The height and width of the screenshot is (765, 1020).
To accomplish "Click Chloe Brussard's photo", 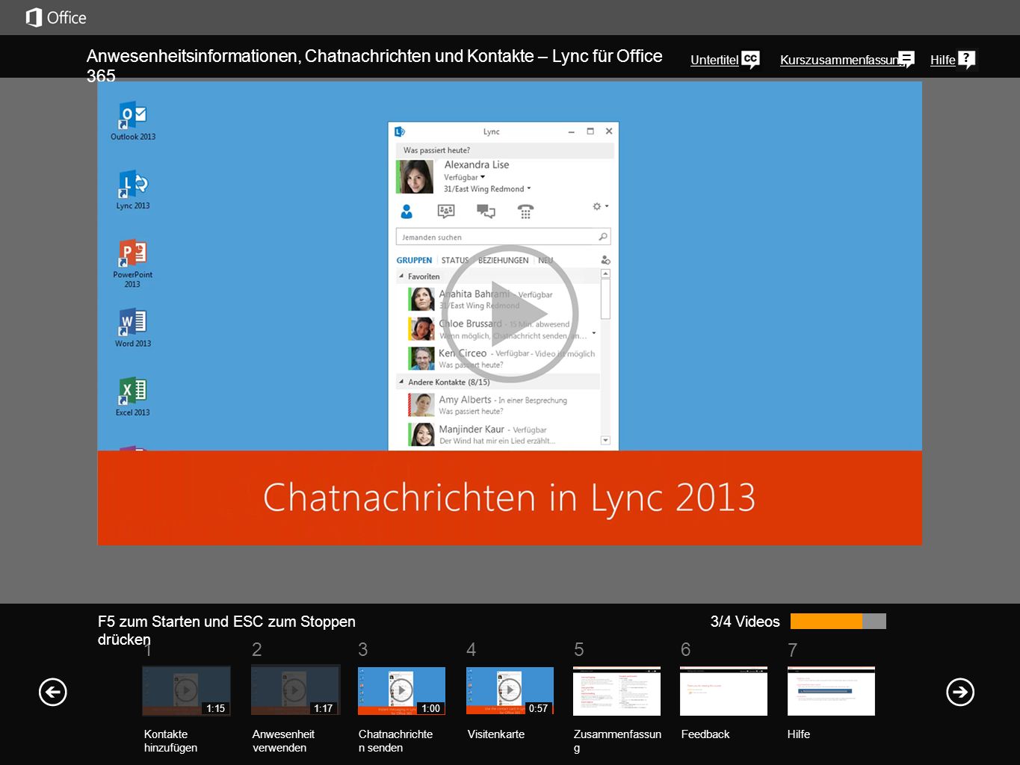I will click(x=421, y=329).
